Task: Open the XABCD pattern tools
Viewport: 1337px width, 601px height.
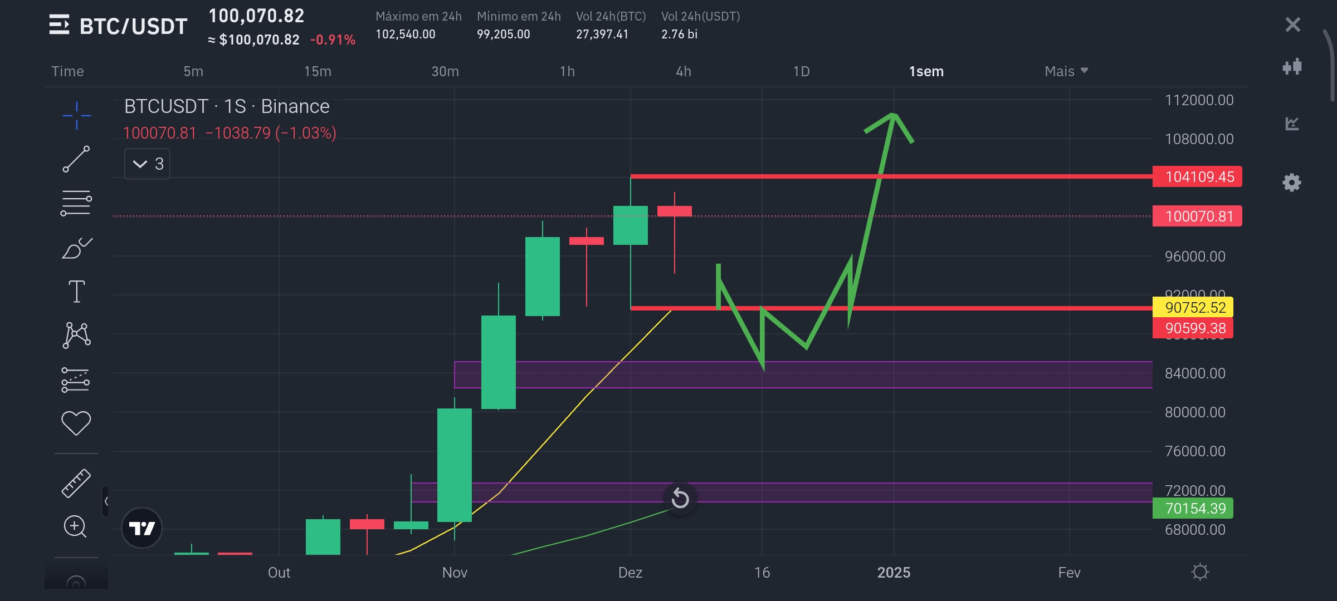Action: point(76,335)
